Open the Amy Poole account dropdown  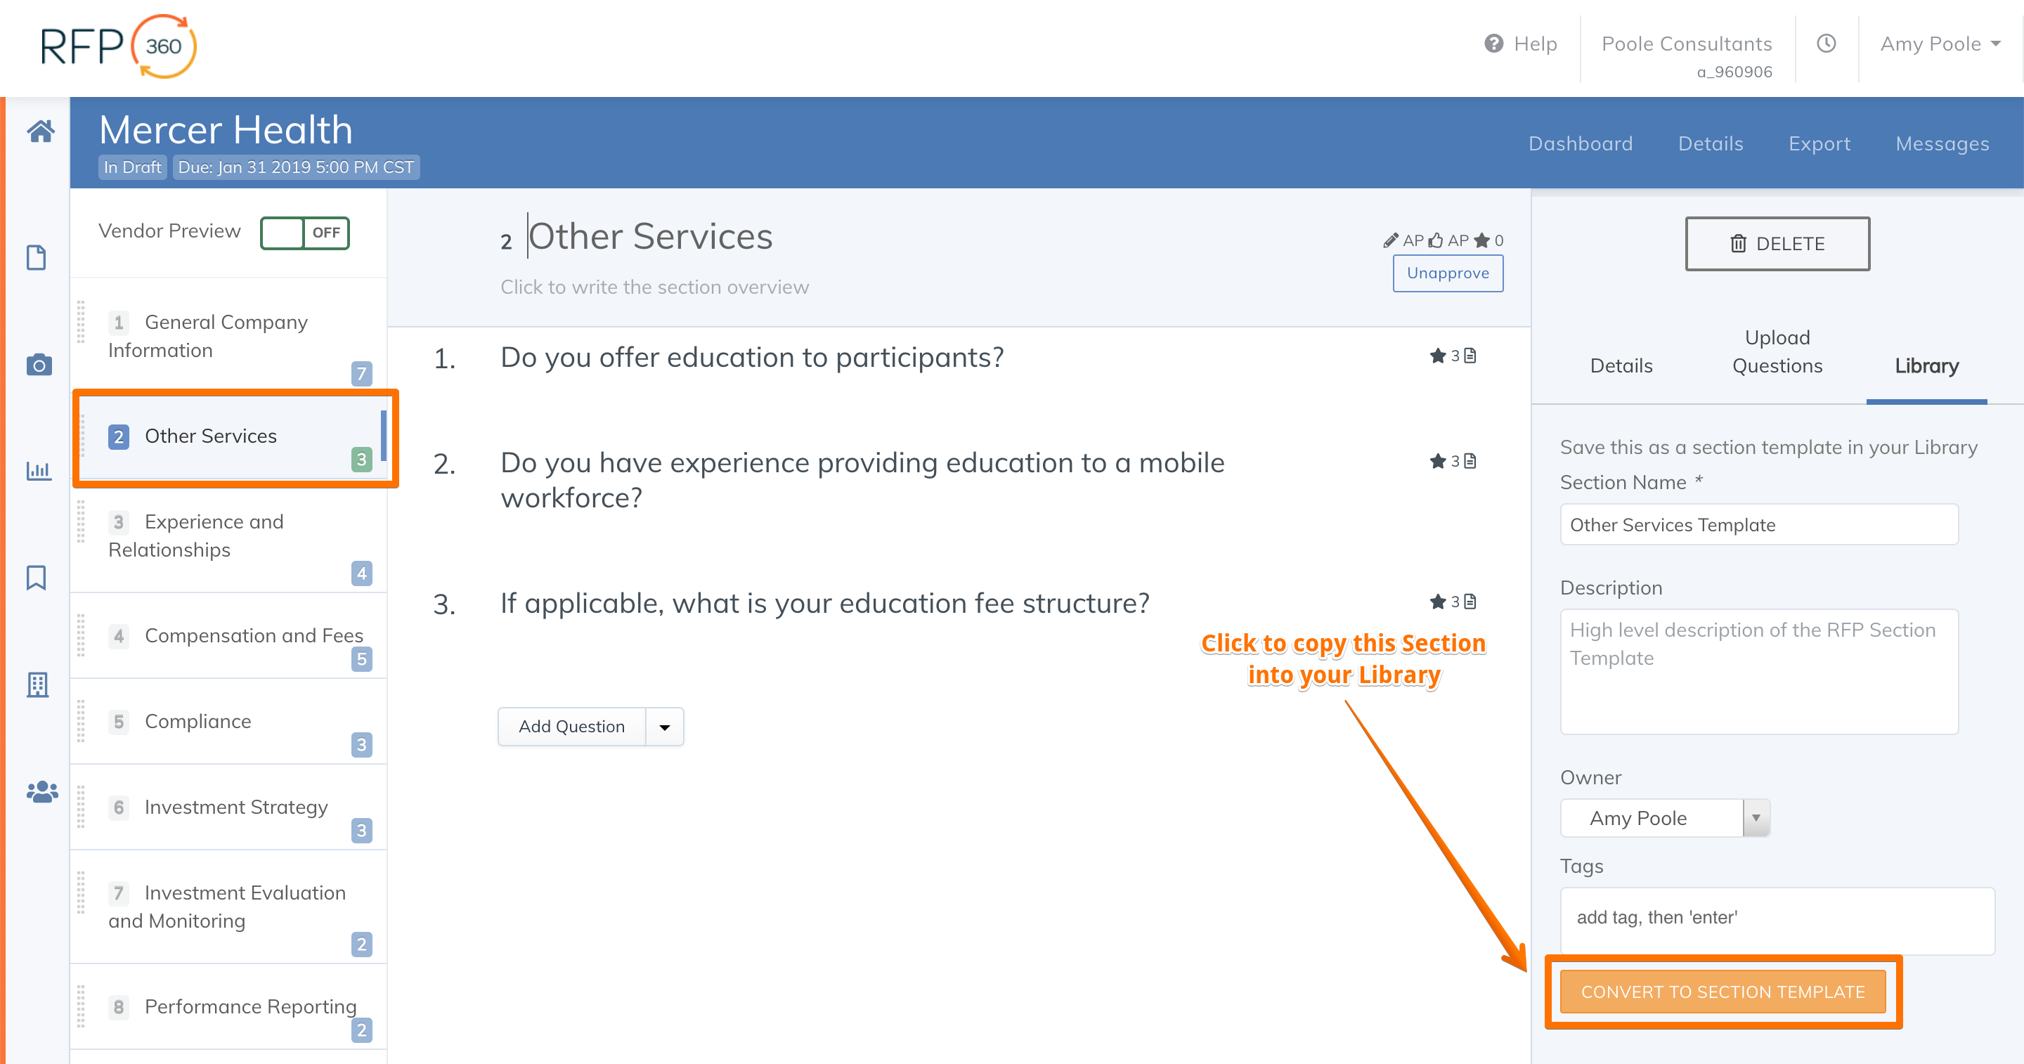pyautogui.click(x=1937, y=44)
